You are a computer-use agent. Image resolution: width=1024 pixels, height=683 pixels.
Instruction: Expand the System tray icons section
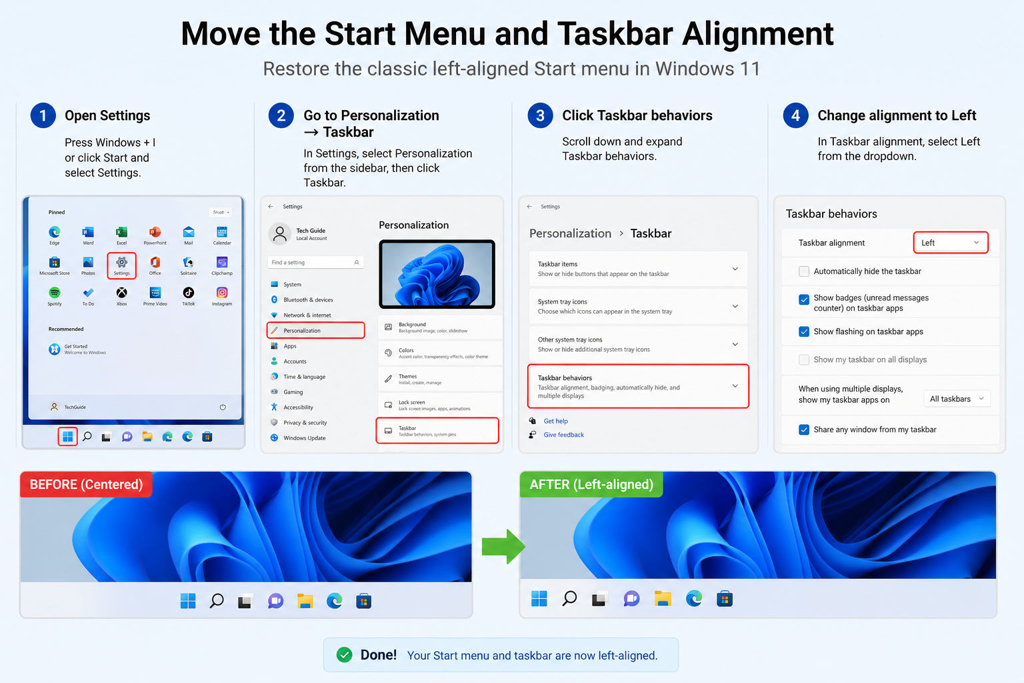pos(638,306)
